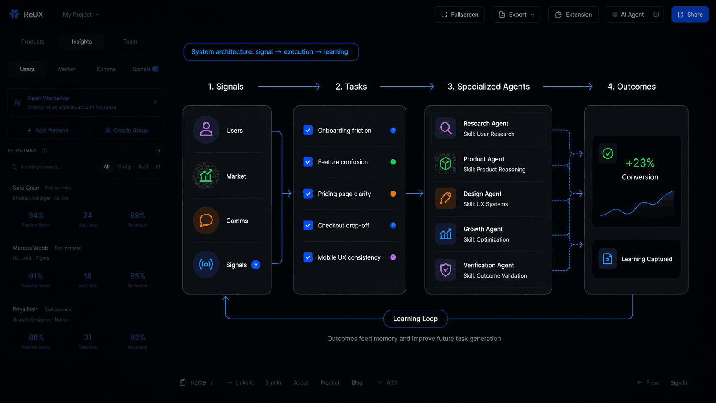Image resolution: width=716 pixels, height=403 pixels.
Task: Switch to the Insights tab
Action: click(x=82, y=42)
